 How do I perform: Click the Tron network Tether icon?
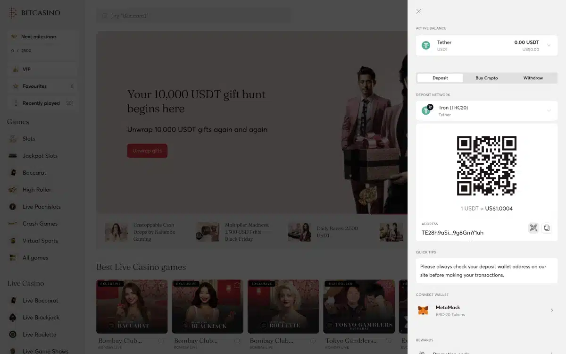click(x=426, y=110)
